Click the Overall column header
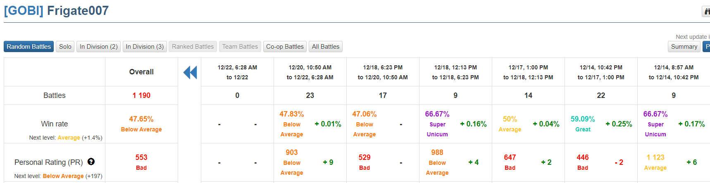Viewport: 710px width, 183px height. [141, 72]
